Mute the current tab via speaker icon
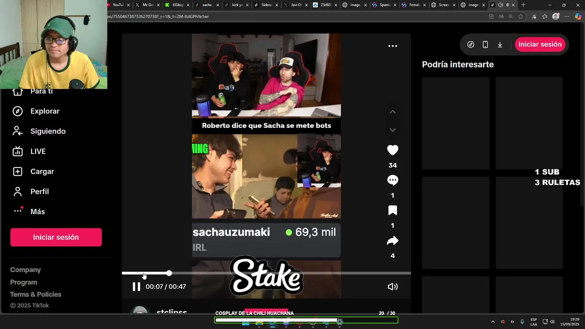Screen dimensions: 585x329 click(500, 5)
